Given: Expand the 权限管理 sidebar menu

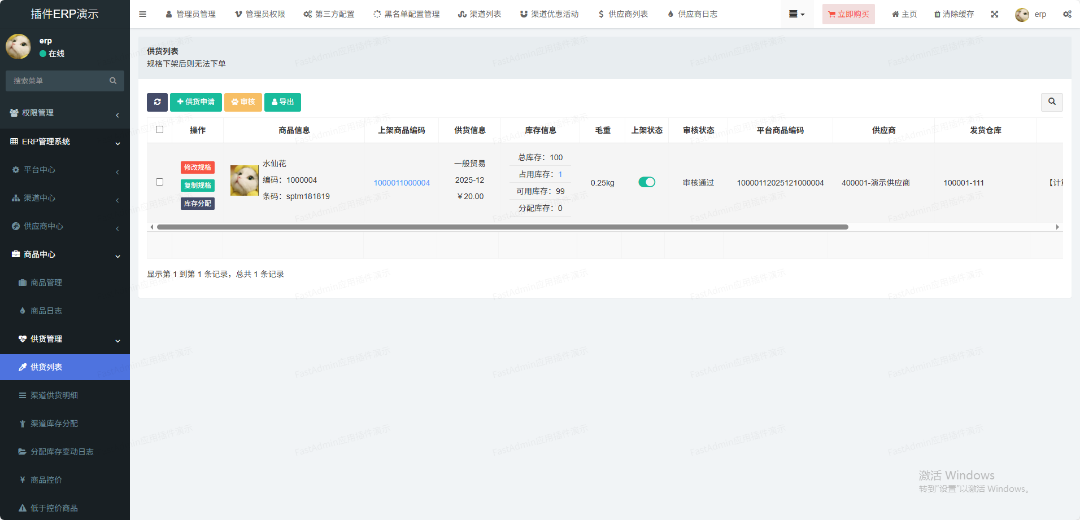Looking at the screenshot, I should coord(65,113).
